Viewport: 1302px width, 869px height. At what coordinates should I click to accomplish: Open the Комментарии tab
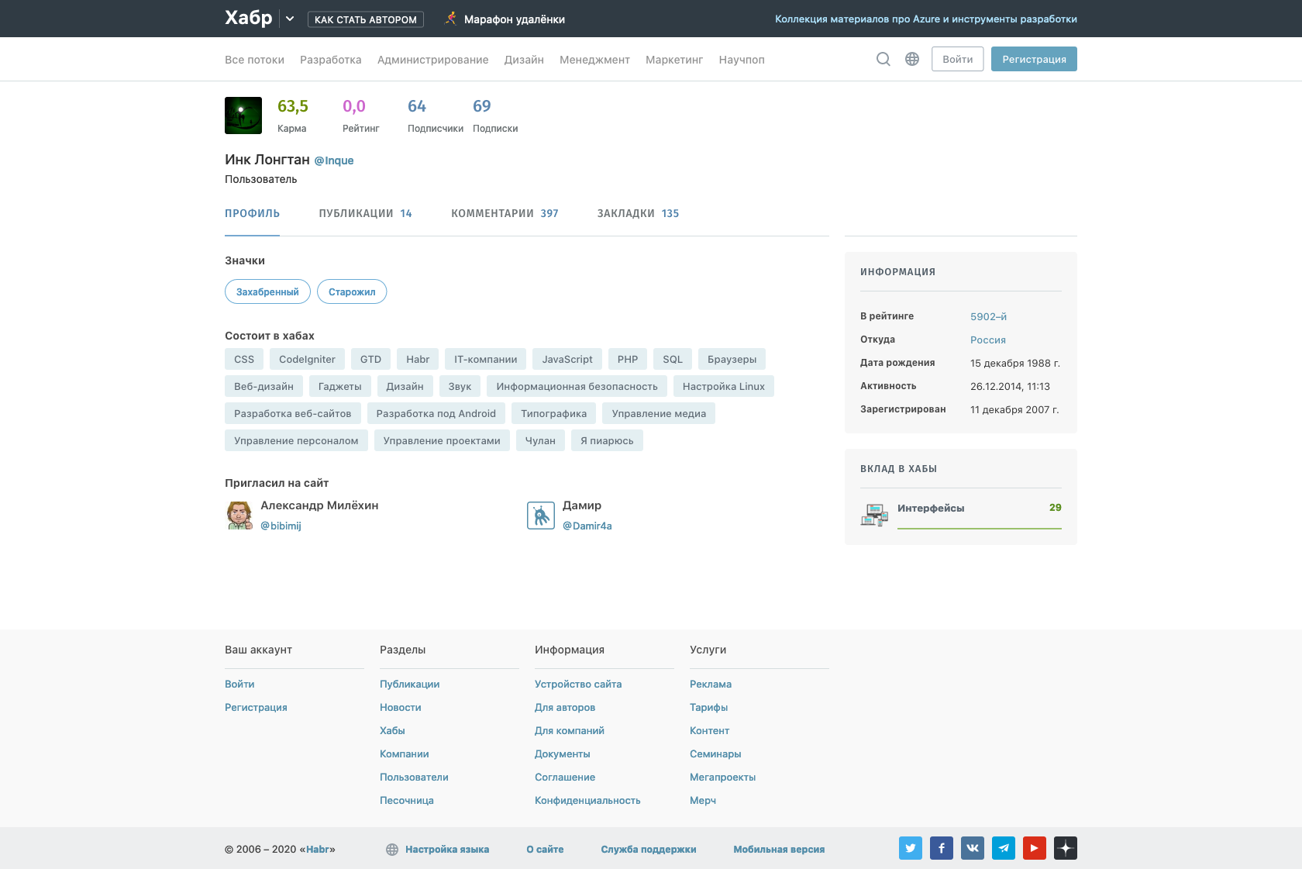tap(505, 213)
